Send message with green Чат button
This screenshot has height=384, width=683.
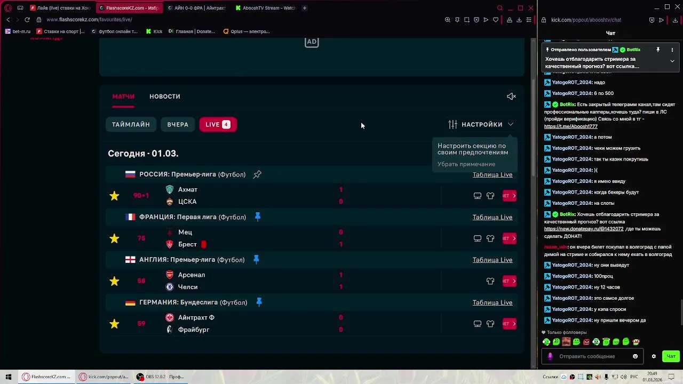point(671,356)
